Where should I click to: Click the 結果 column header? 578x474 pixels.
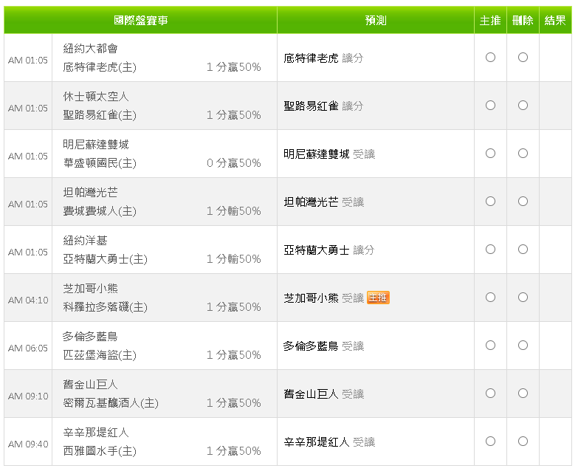click(x=555, y=20)
